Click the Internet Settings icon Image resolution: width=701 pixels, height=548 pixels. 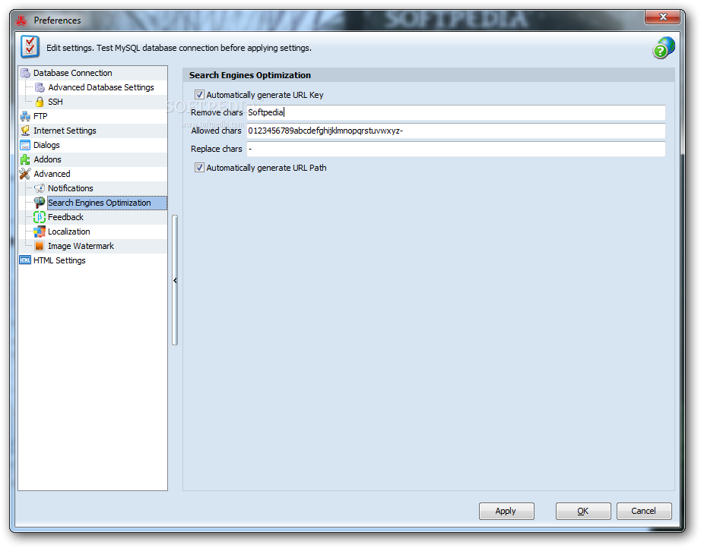click(x=26, y=131)
